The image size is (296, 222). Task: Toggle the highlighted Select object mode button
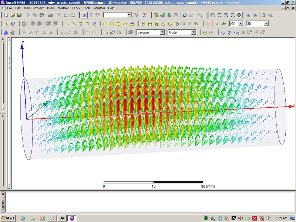tap(84, 15)
